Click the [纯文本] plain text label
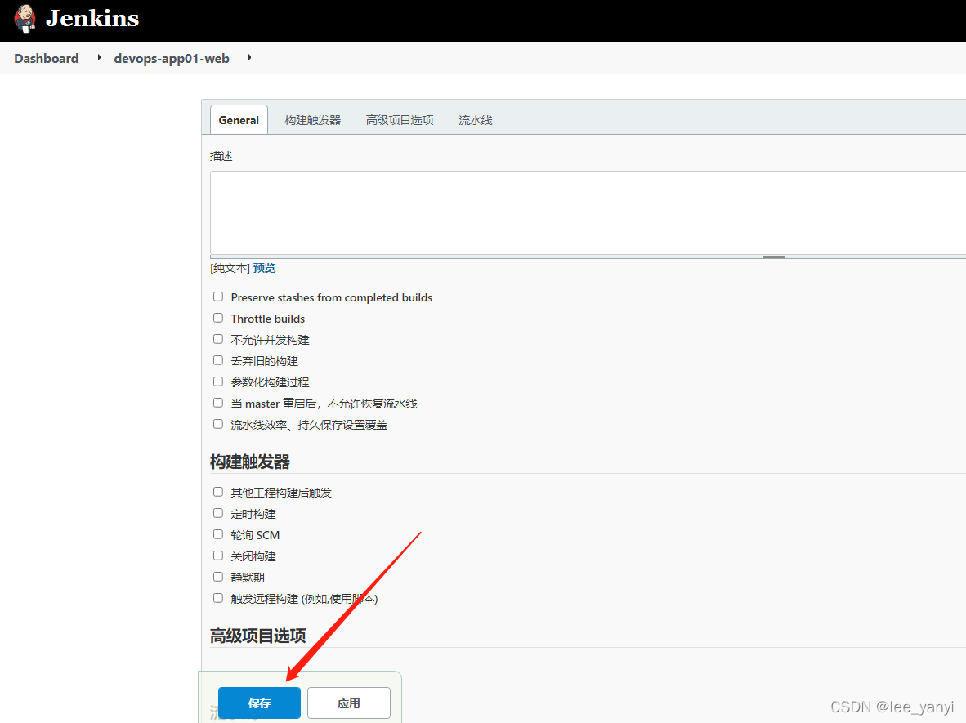 pyautogui.click(x=230, y=268)
